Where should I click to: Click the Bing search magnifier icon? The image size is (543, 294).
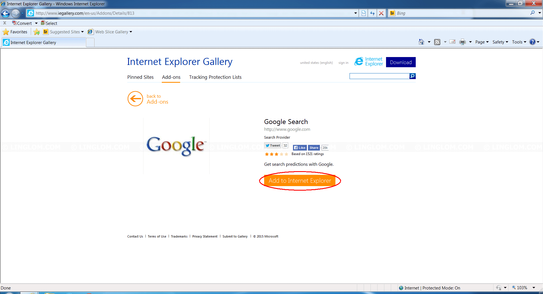coord(533,13)
